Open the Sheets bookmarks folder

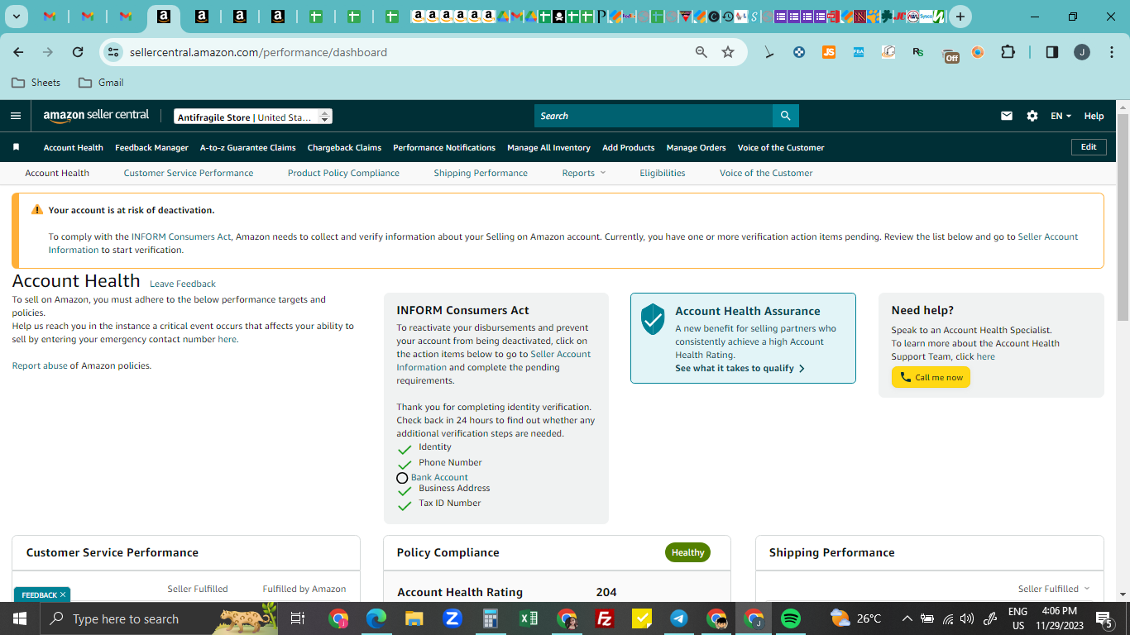[36, 83]
